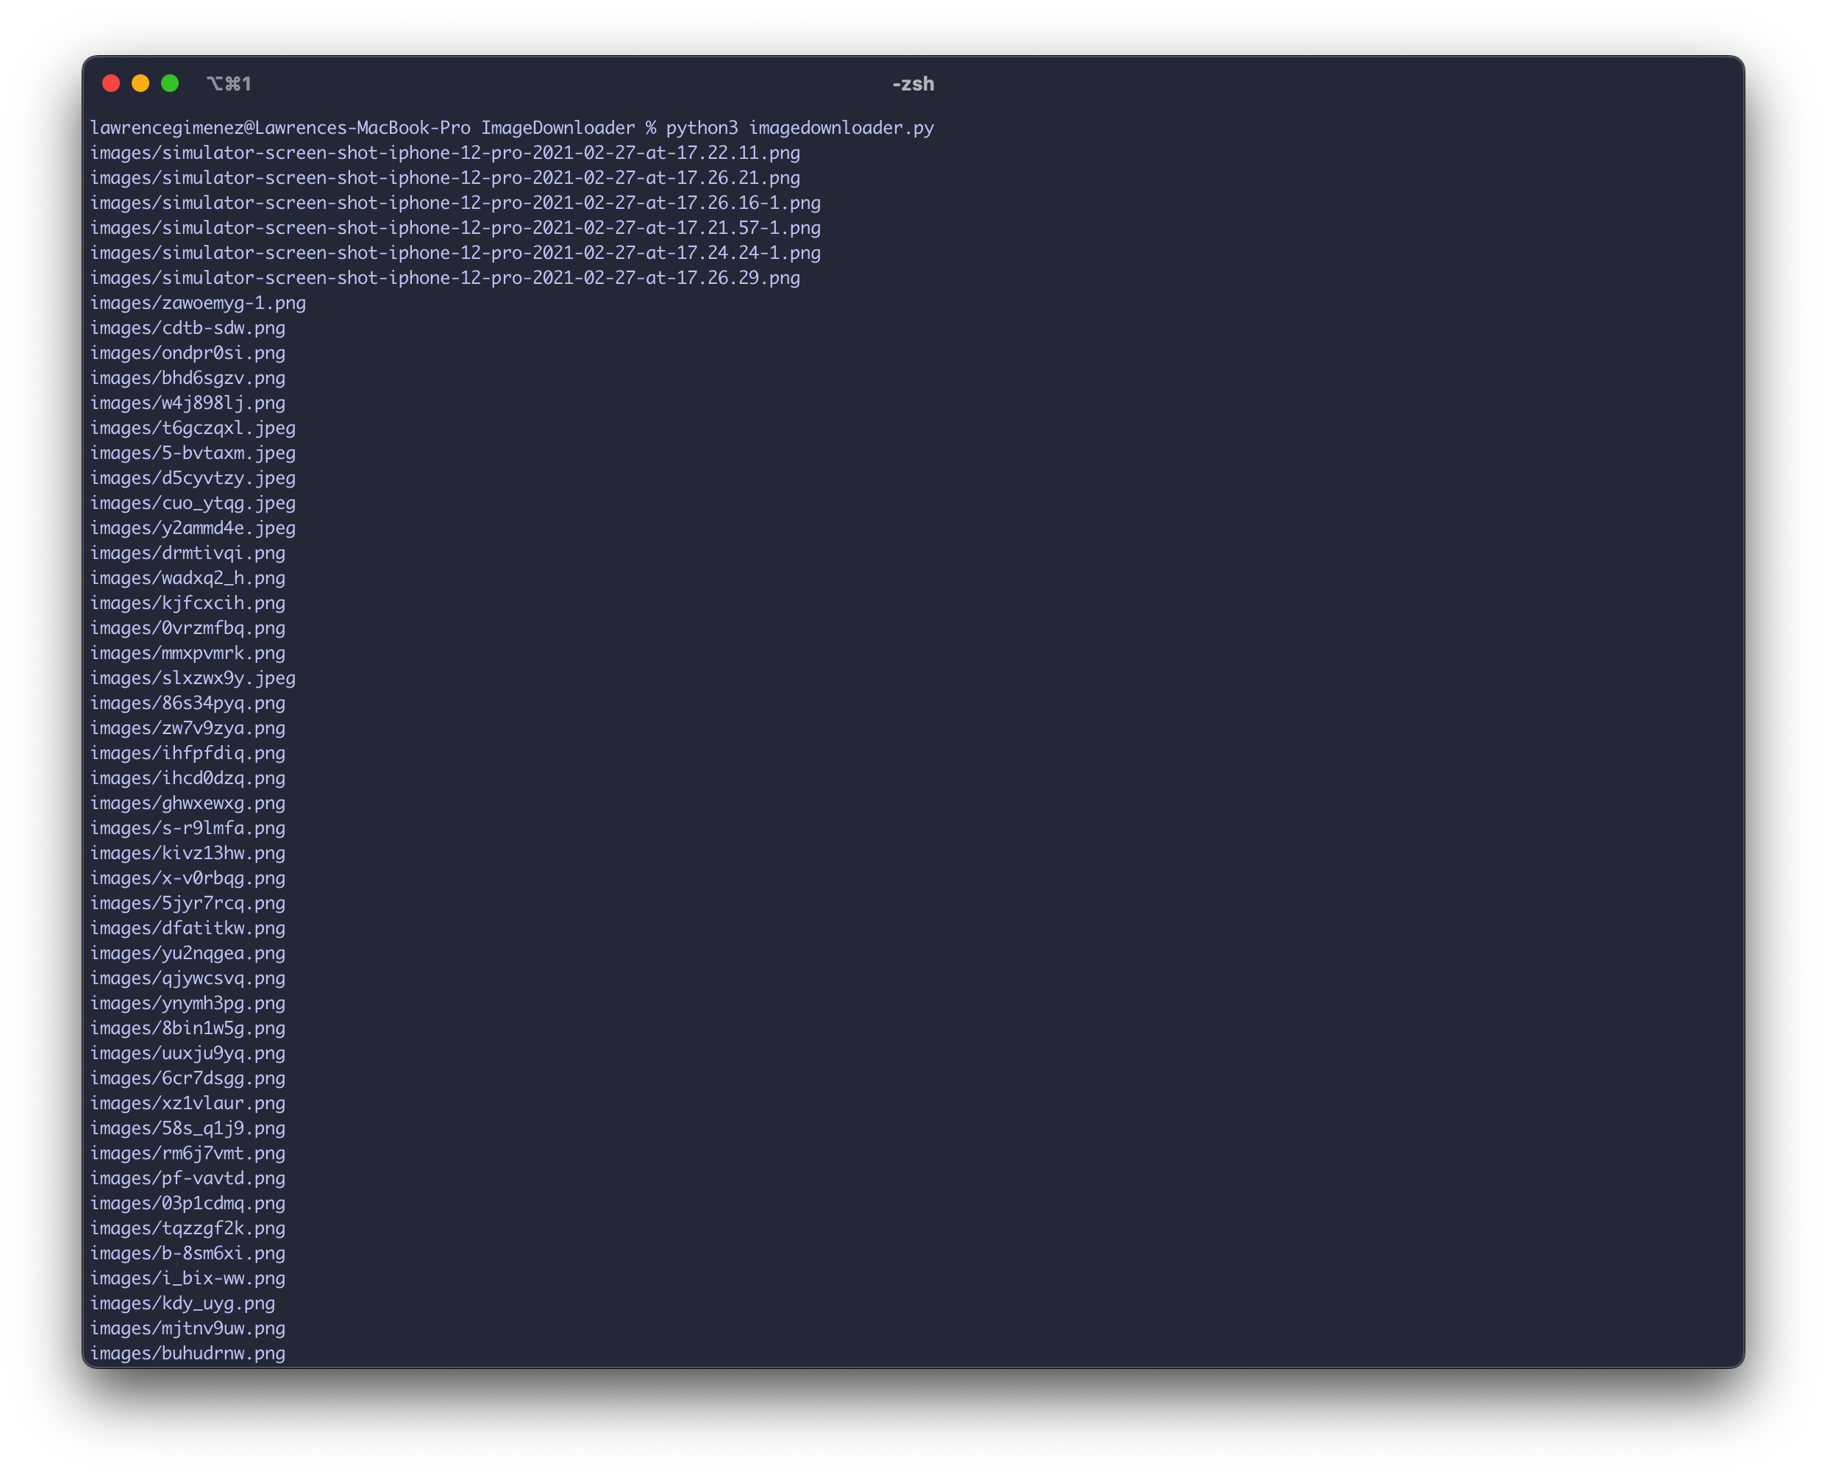Click the yellow minimize window button
1827x1477 pixels.
(x=140, y=83)
